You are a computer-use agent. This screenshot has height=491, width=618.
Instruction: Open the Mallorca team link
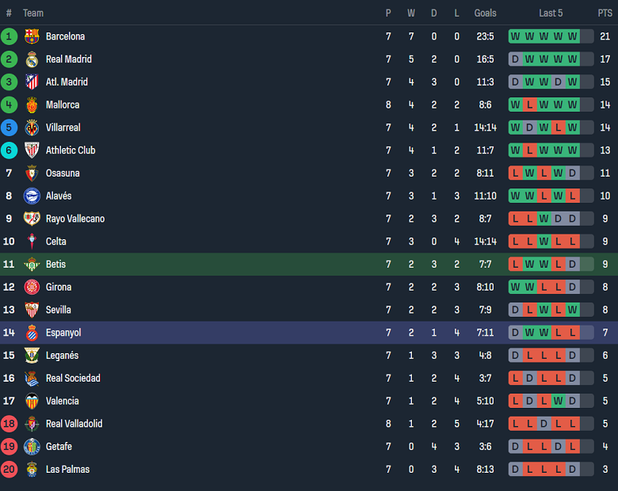click(63, 105)
